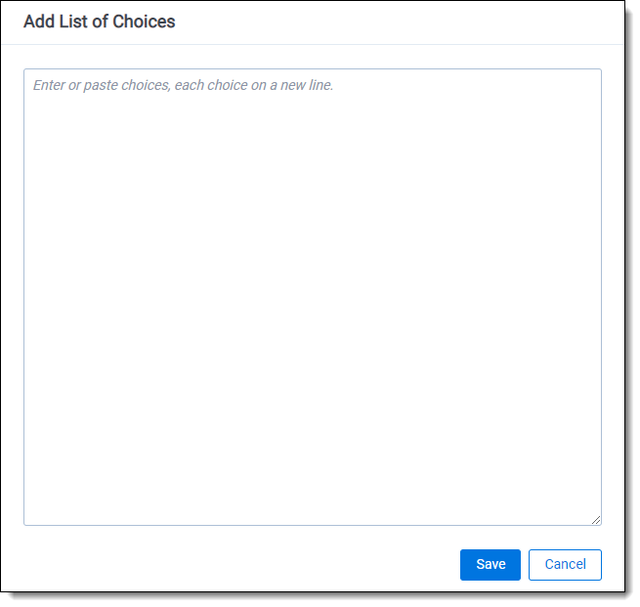Save the list of choices
640x607 pixels.
pos(491,564)
